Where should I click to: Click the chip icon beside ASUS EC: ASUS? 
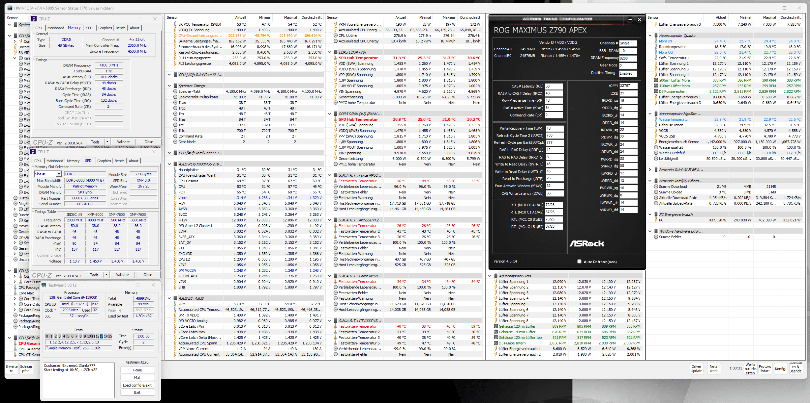click(x=175, y=298)
